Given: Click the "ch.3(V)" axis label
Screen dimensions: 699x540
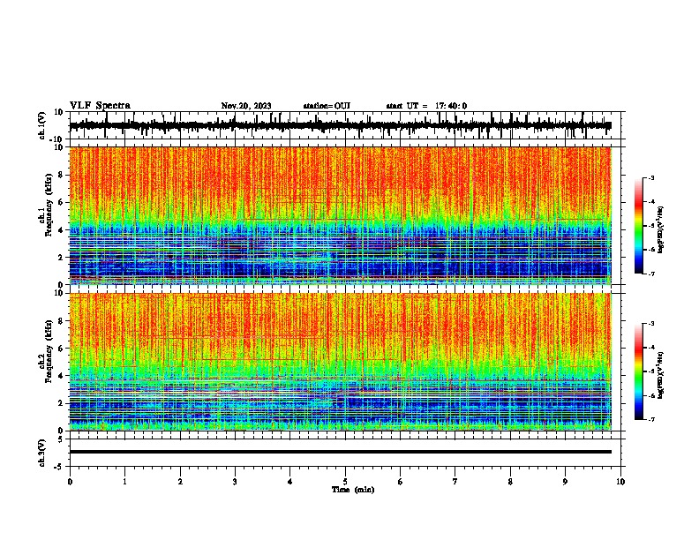Looking at the screenshot, I should [42, 454].
